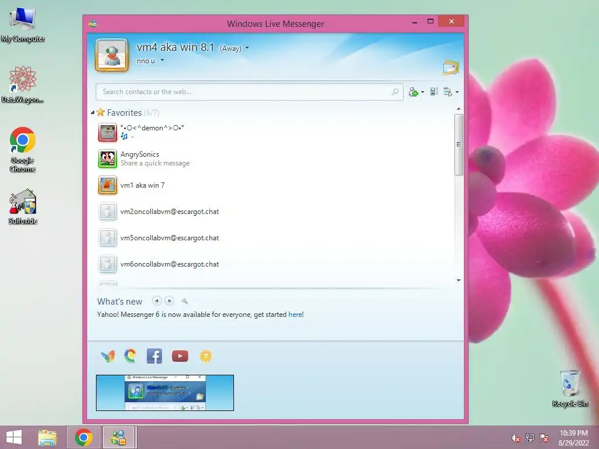Image resolution: width=599 pixels, height=449 pixels.
Task: Click the Messenger advertisement banner thumbnail
Action: pyautogui.click(x=164, y=393)
